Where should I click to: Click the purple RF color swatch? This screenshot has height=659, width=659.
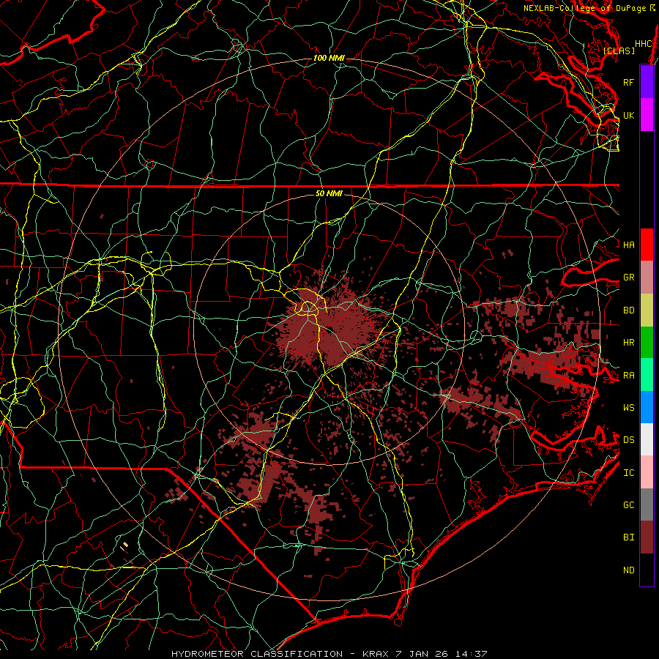[x=647, y=82]
